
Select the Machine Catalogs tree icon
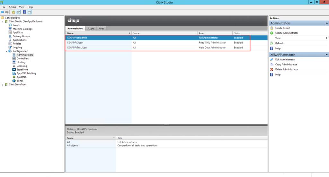(x=10, y=29)
